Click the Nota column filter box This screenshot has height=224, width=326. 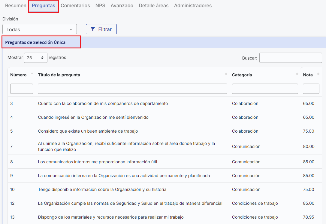pos(311,89)
